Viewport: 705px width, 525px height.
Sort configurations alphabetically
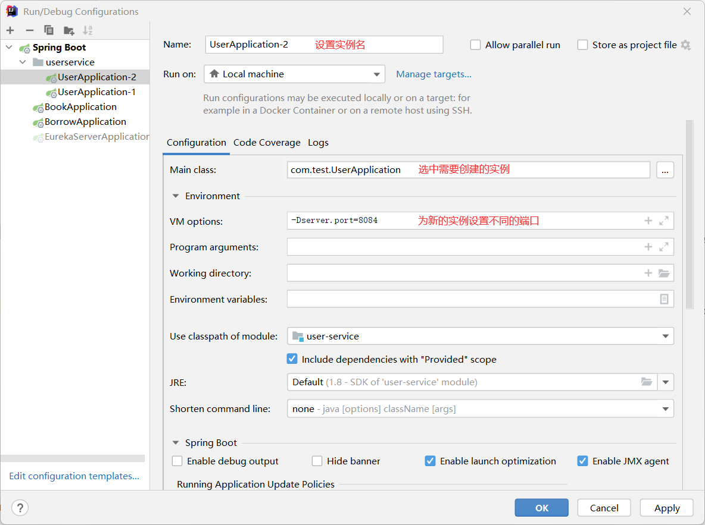88,30
